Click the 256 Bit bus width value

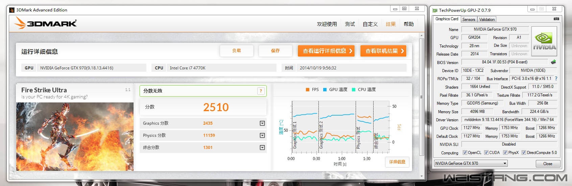point(543,103)
